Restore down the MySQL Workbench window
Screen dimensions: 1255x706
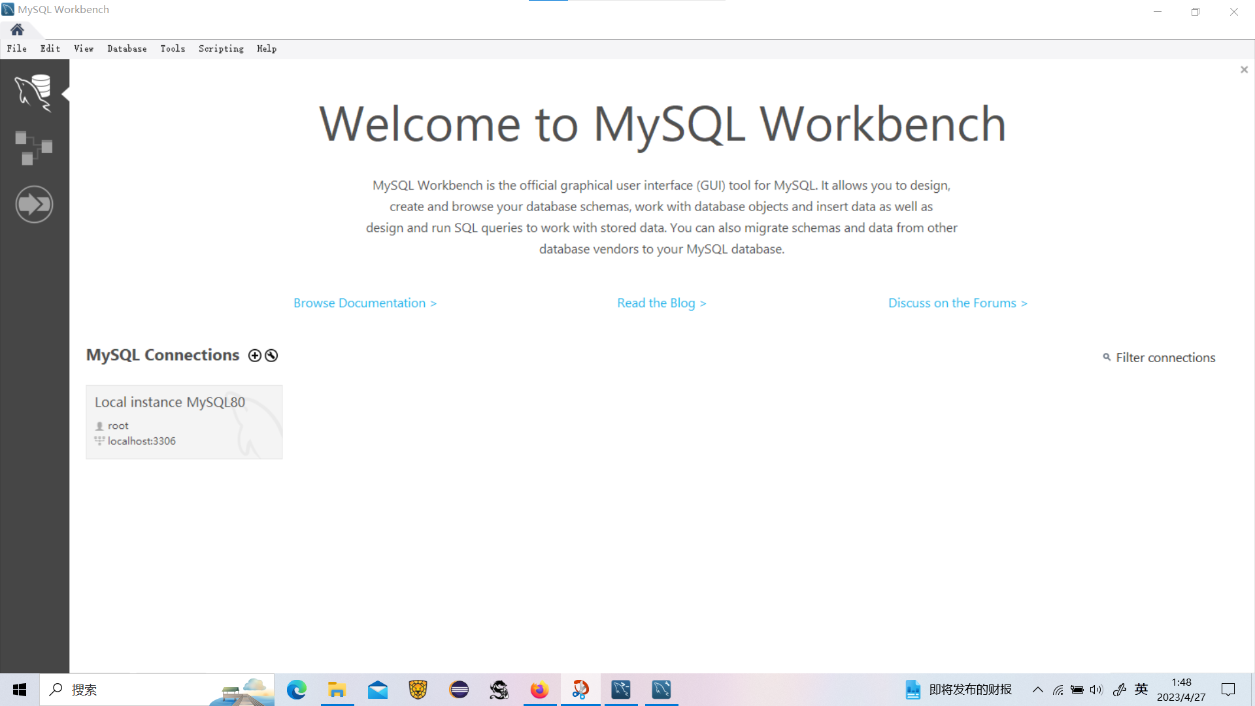(x=1196, y=11)
